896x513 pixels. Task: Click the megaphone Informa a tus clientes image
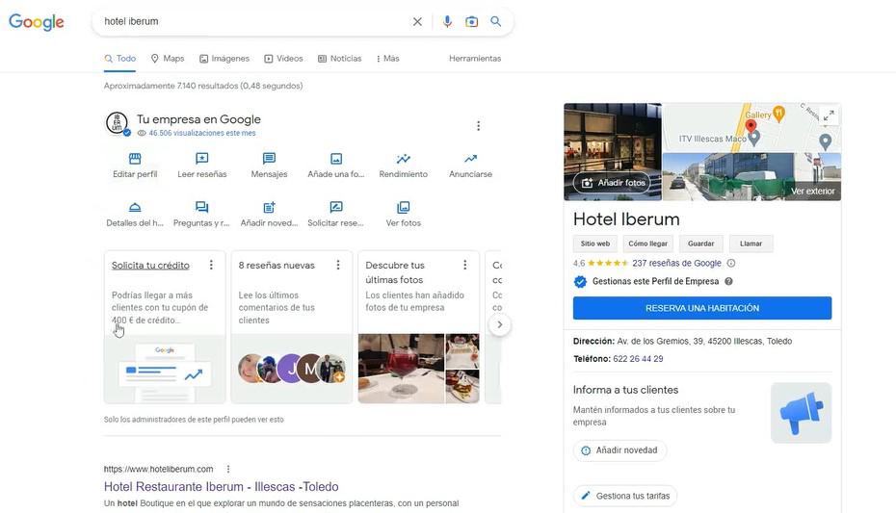tap(802, 413)
